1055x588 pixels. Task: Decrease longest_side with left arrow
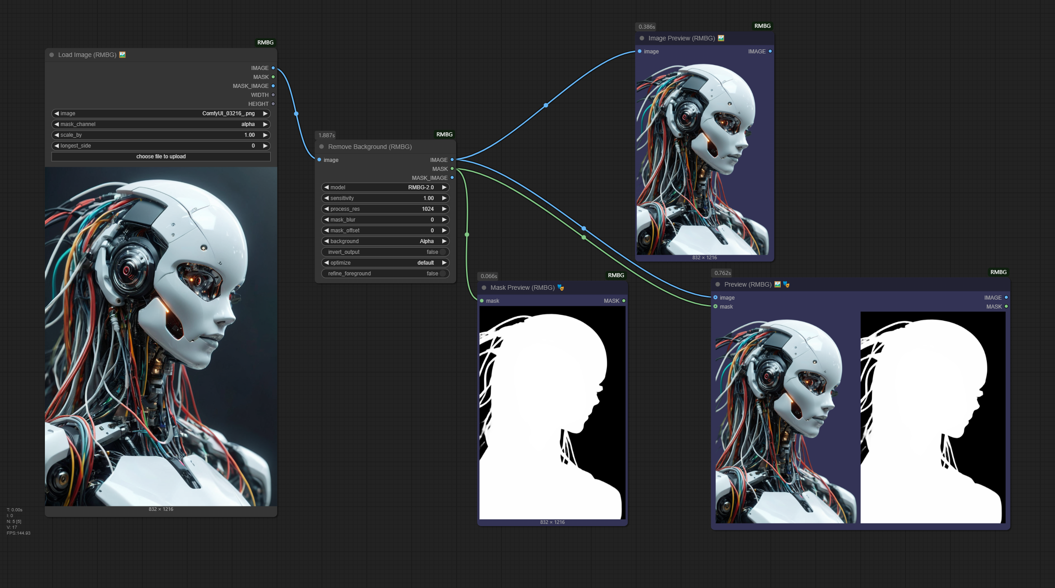tap(57, 146)
